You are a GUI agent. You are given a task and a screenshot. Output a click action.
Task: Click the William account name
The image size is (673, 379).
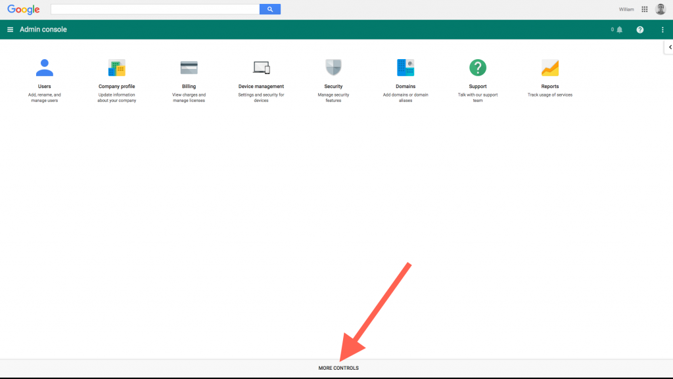click(x=626, y=9)
